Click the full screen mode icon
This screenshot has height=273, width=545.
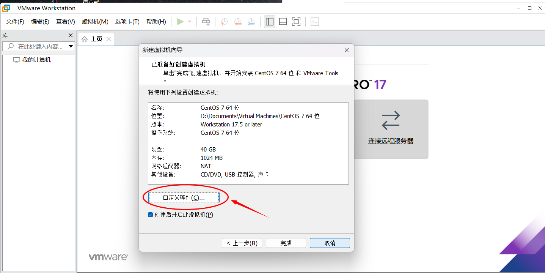click(x=296, y=22)
